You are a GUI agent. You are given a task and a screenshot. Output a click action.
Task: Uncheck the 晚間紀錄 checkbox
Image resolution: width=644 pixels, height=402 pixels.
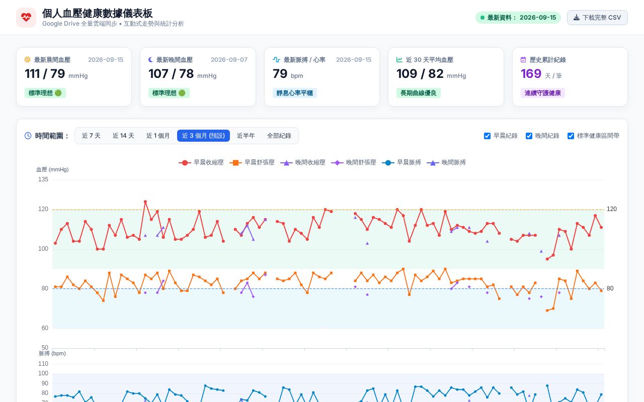[529, 136]
